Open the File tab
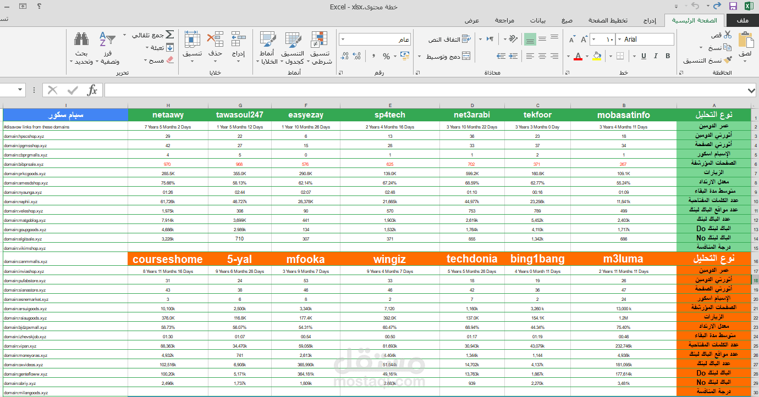This screenshot has height=397, width=759. click(x=742, y=20)
